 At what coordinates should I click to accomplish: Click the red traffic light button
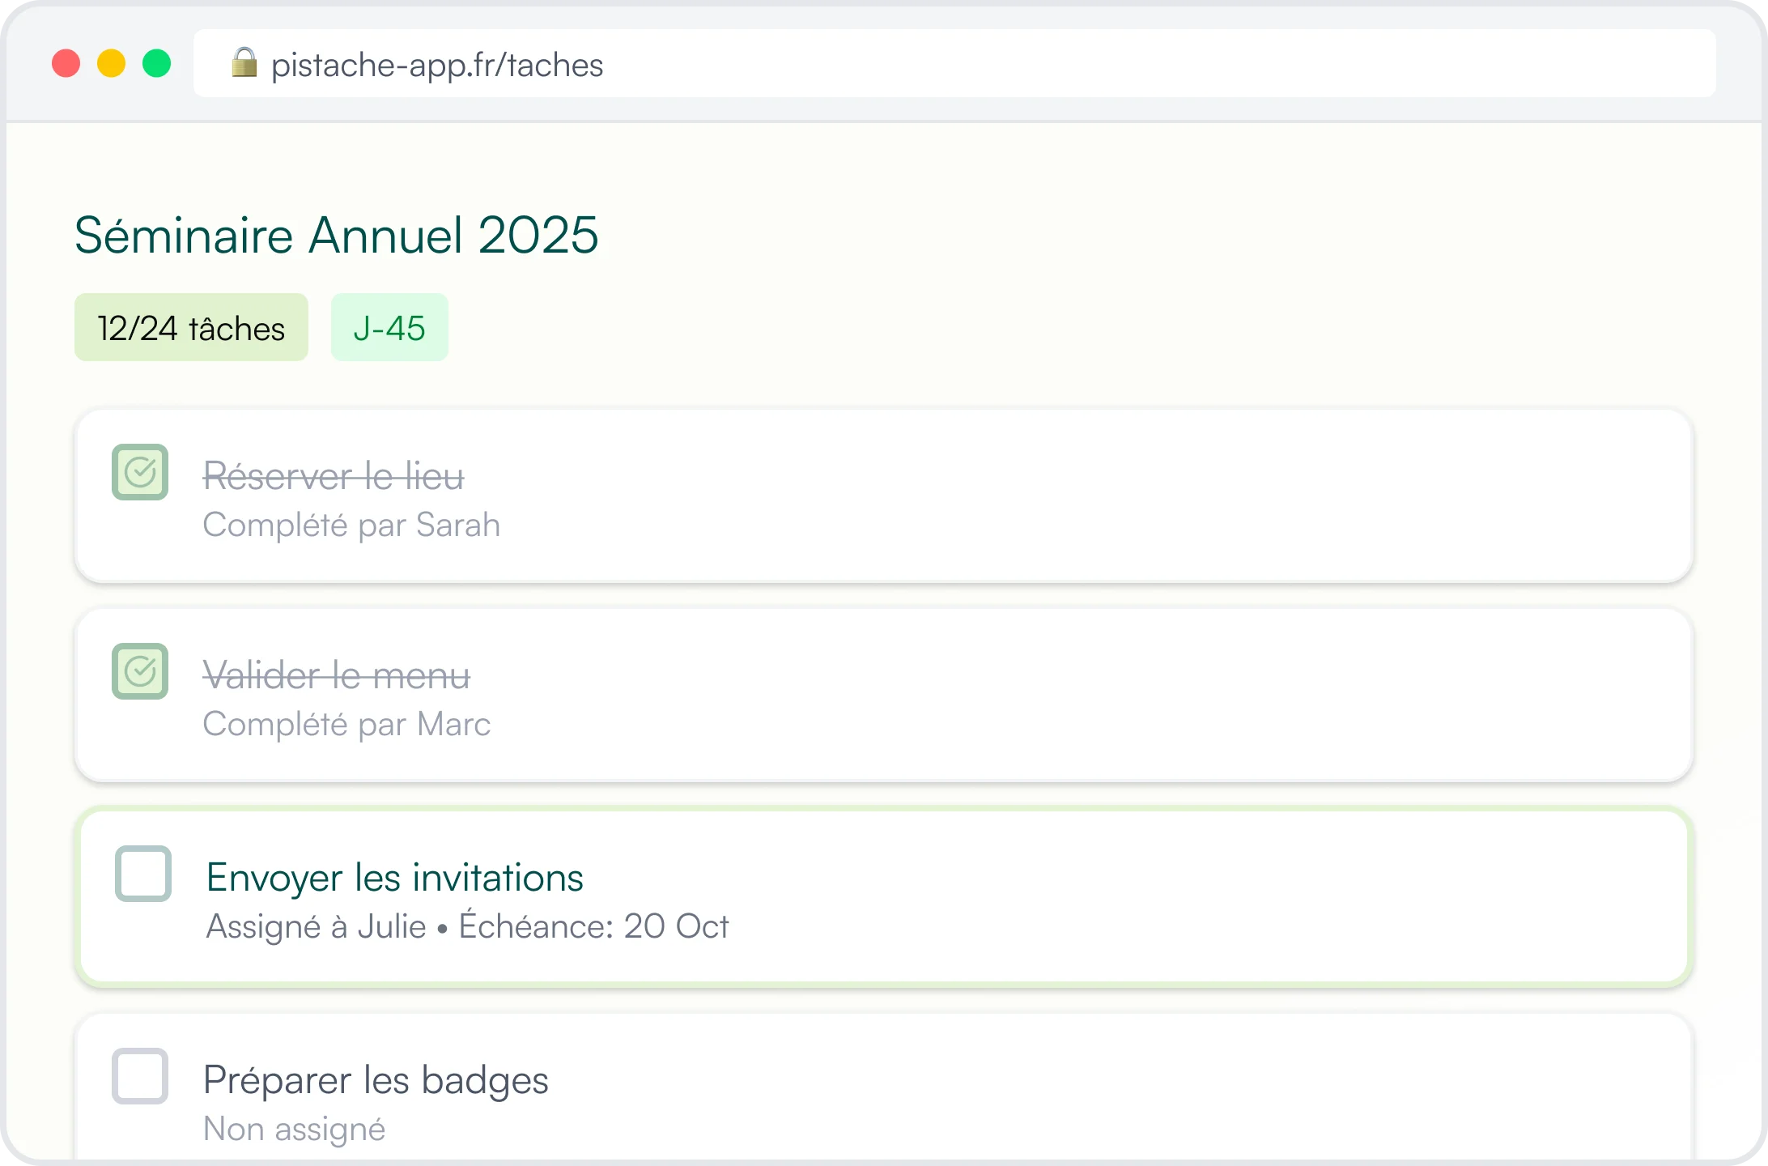(66, 62)
